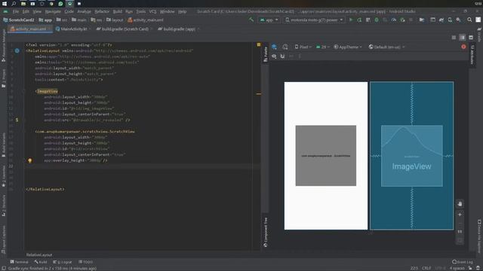Click the 4 spaces indent setting in status bar
This screenshot has height=271, width=483.
pyautogui.click(x=457, y=268)
